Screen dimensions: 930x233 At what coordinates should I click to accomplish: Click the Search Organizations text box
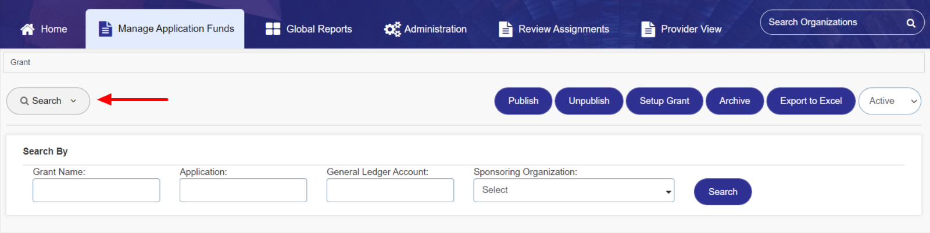pos(831,23)
